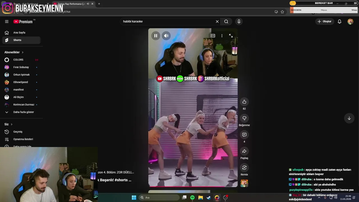Open the account avatar menu
The height and width of the screenshot is (202, 359).
pyautogui.click(x=350, y=22)
